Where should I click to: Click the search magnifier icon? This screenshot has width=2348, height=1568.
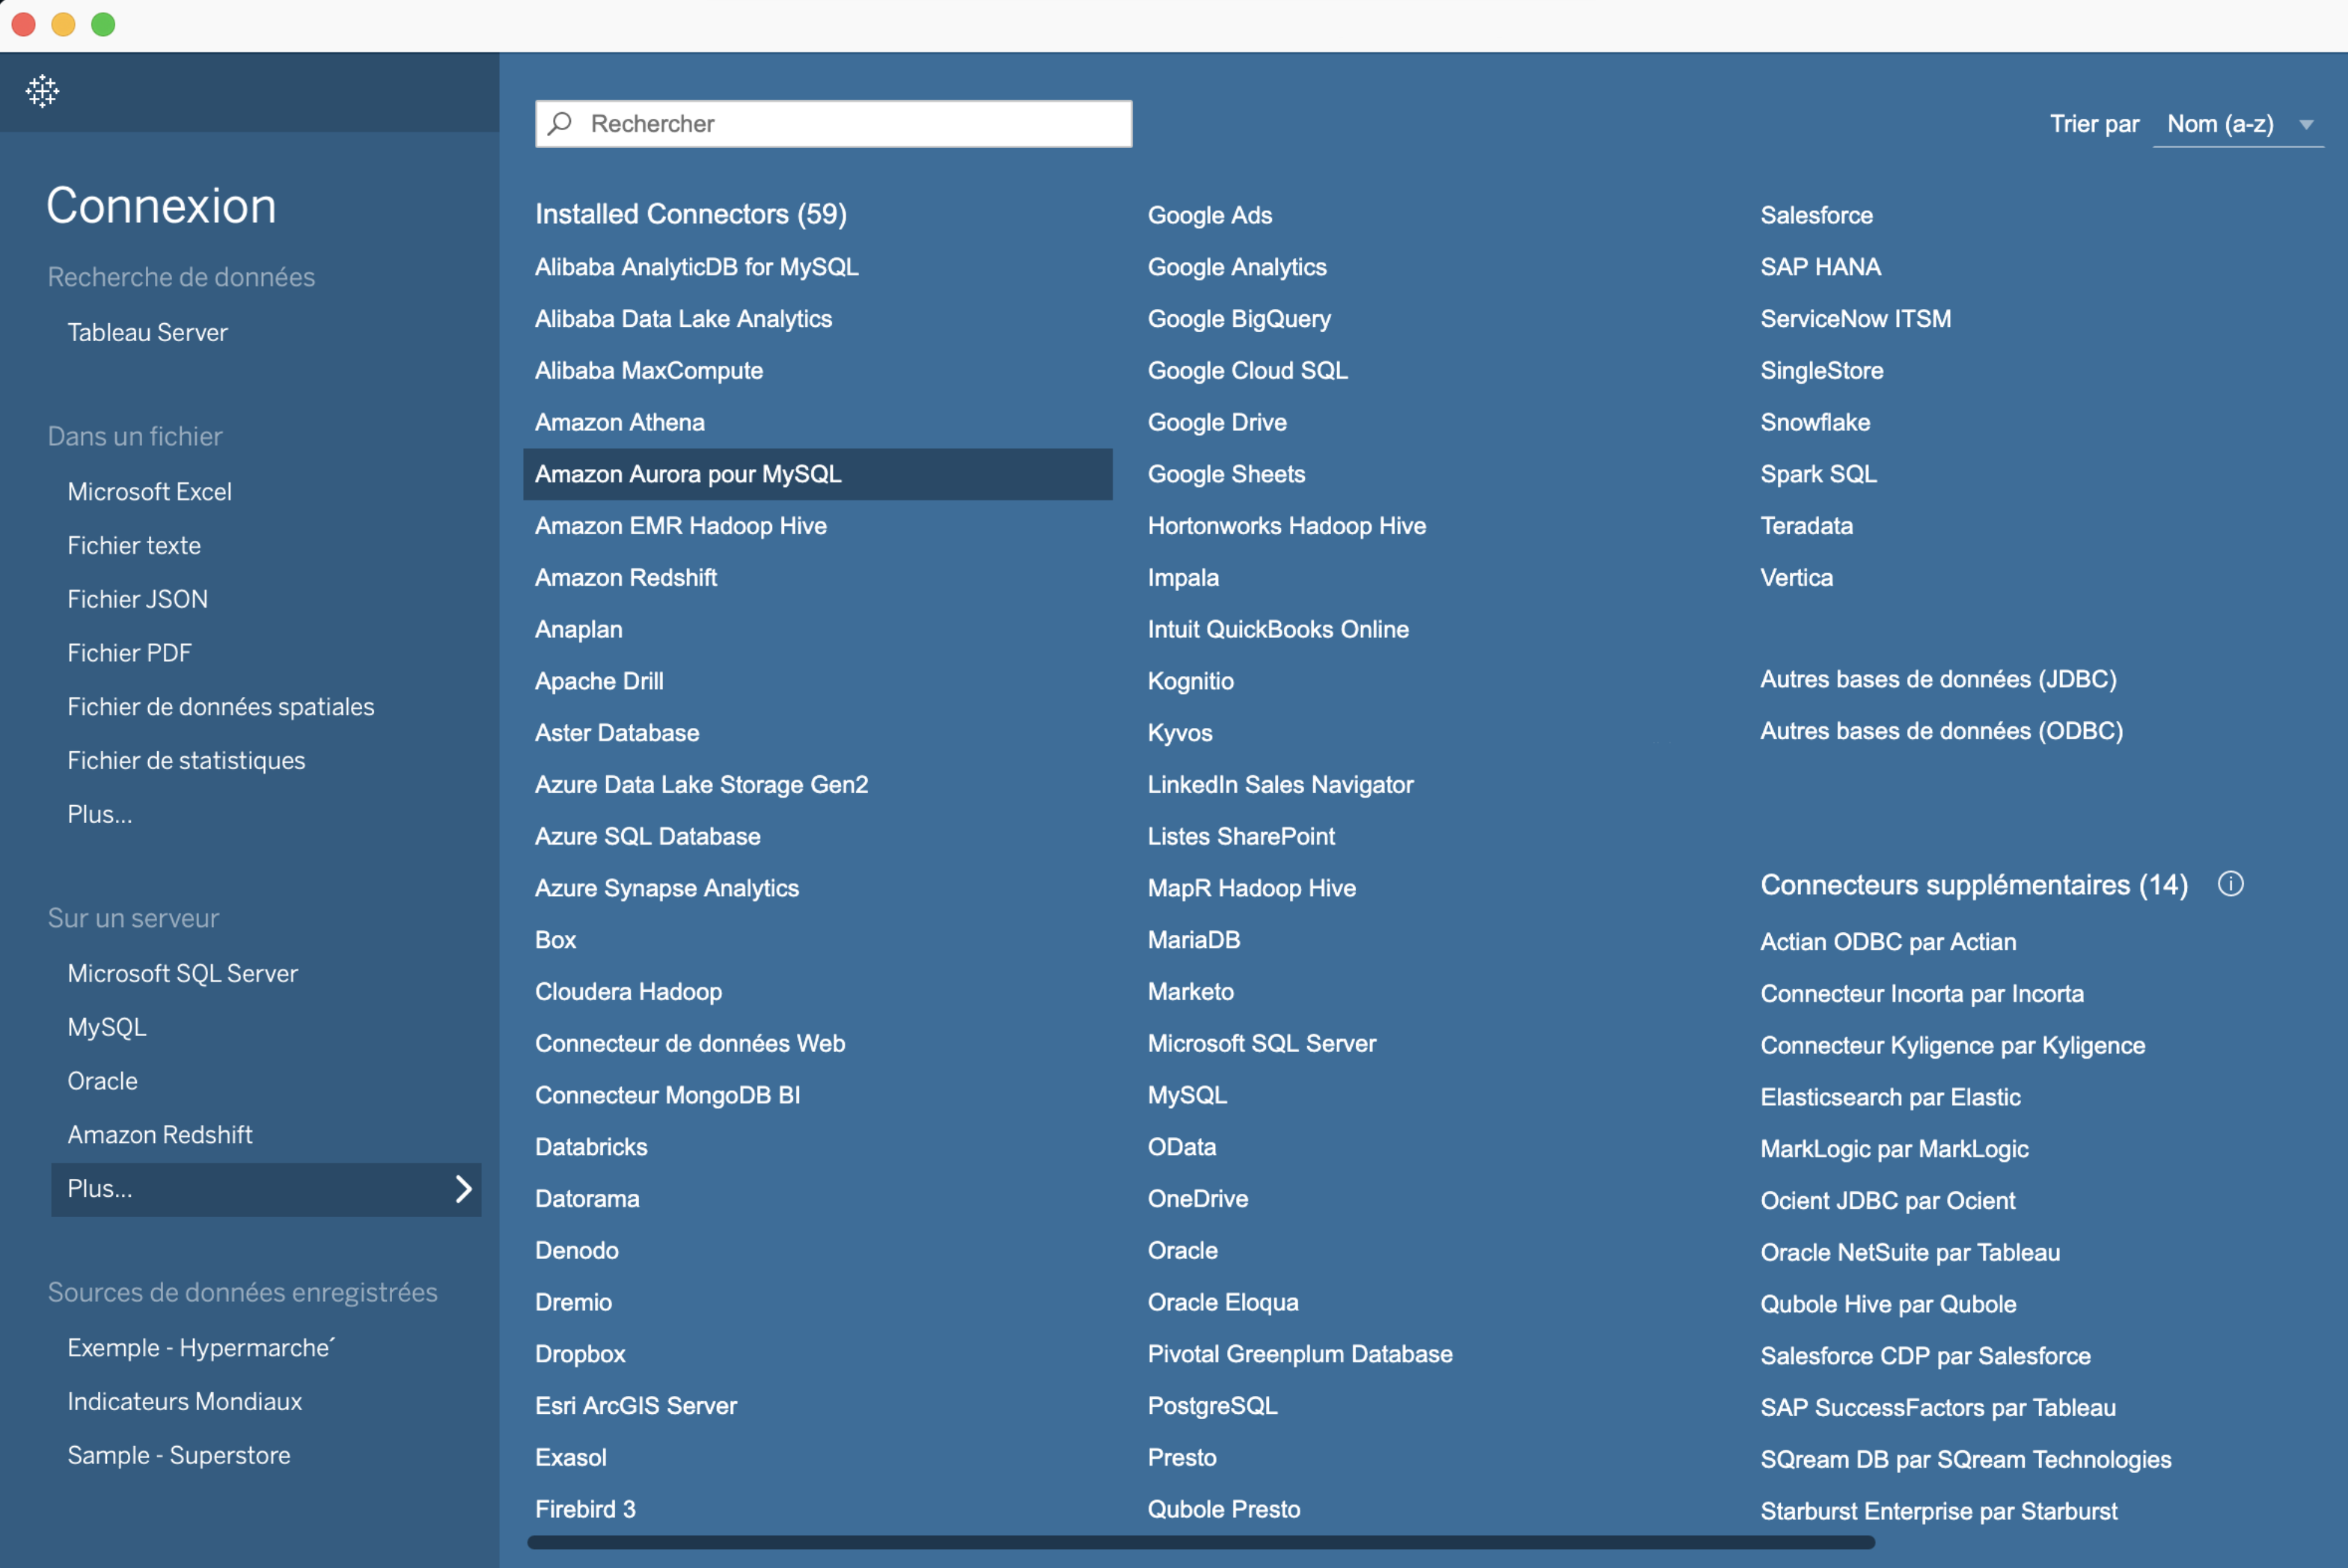pos(560,123)
